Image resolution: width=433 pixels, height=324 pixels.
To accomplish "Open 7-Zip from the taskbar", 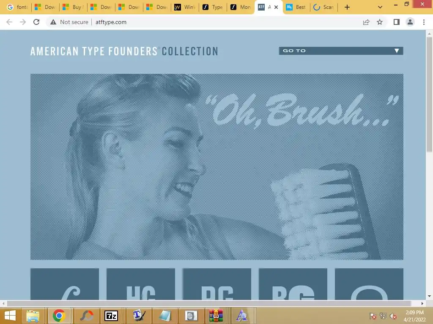I will (x=111, y=316).
